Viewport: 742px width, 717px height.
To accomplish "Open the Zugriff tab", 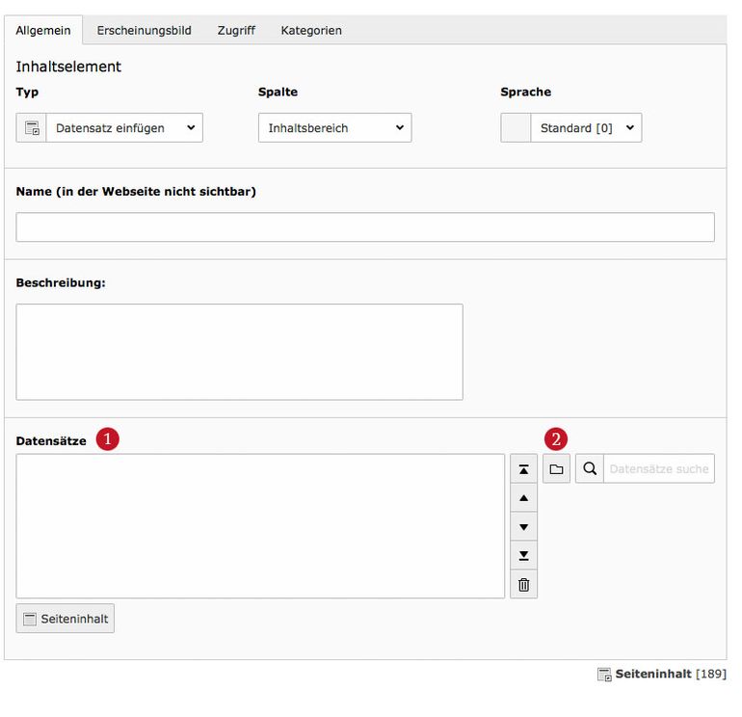I will [236, 30].
